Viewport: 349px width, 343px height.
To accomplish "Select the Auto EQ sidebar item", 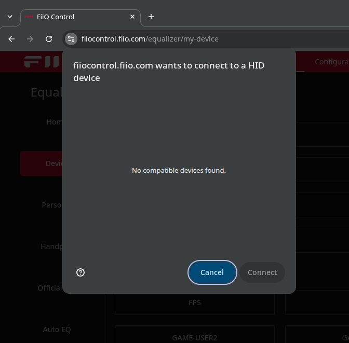I will (57, 330).
